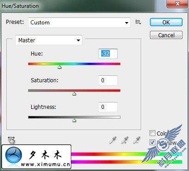Screen dimensions: 189x171
Task: Confirm changes with the OK button
Action: tap(166, 23)
